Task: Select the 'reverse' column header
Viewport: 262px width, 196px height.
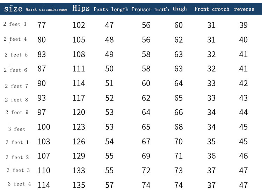Action: coord(244,9)
